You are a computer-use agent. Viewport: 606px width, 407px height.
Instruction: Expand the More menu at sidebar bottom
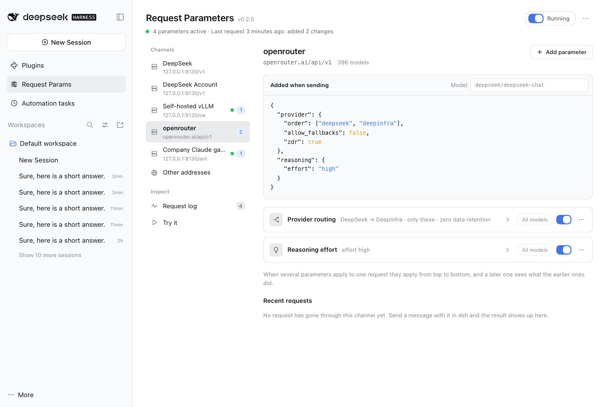pyautogui.click(x=21, y=395)
